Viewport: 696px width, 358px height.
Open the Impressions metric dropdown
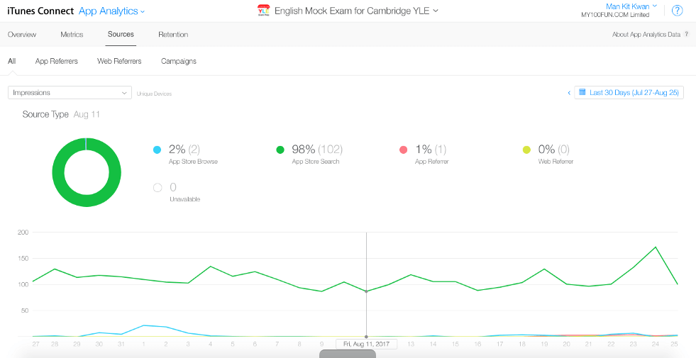click(70, 93)
